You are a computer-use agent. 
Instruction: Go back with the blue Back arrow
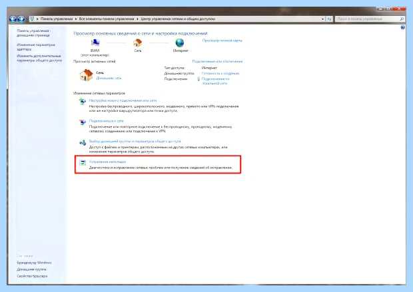(13, 19)
